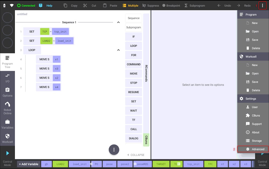The width and height of the screenshot is (269, 169).
Task: Click the MOVE command button in palette
Action: 134,74
